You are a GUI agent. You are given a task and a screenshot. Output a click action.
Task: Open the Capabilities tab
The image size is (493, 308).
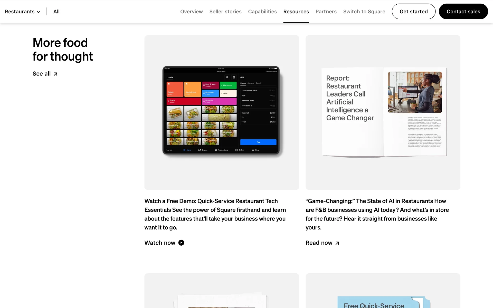click(262, 12)
